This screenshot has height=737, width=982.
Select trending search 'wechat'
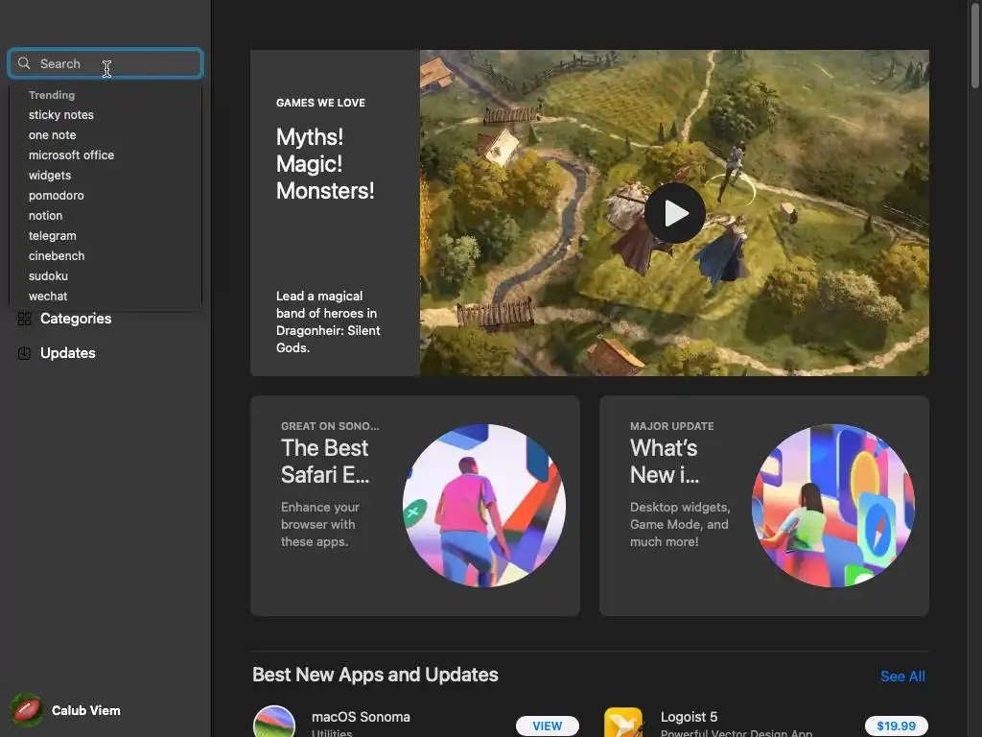click(48, 296)
